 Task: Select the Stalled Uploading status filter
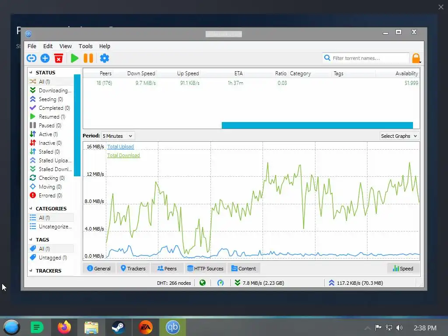(51, 160)
